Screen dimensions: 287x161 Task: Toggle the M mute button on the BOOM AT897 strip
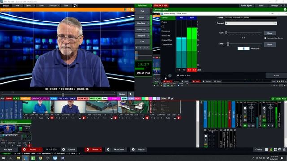click(x=245, y=126)
